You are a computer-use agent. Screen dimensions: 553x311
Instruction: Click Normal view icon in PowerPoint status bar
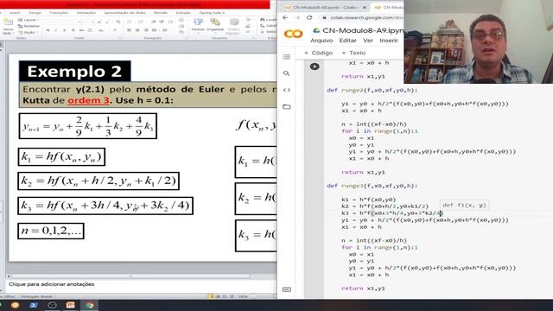[x=211, y=296]
